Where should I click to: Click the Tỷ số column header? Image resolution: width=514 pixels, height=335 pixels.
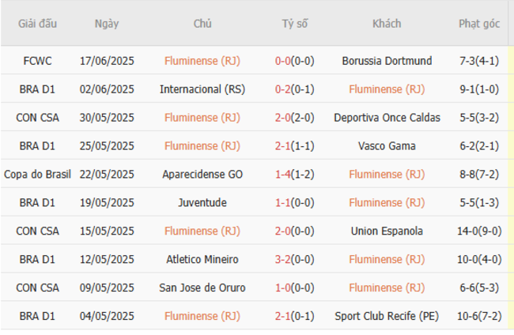(295, 24)
